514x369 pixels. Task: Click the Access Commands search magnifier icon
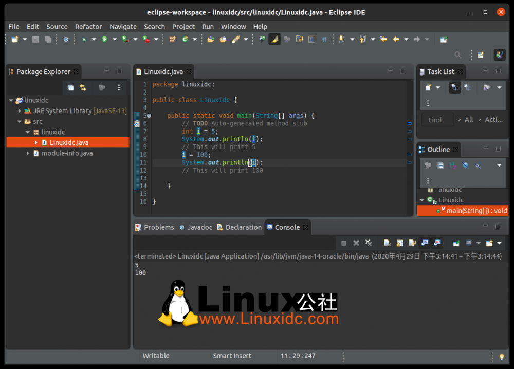[x=457, y=54]
